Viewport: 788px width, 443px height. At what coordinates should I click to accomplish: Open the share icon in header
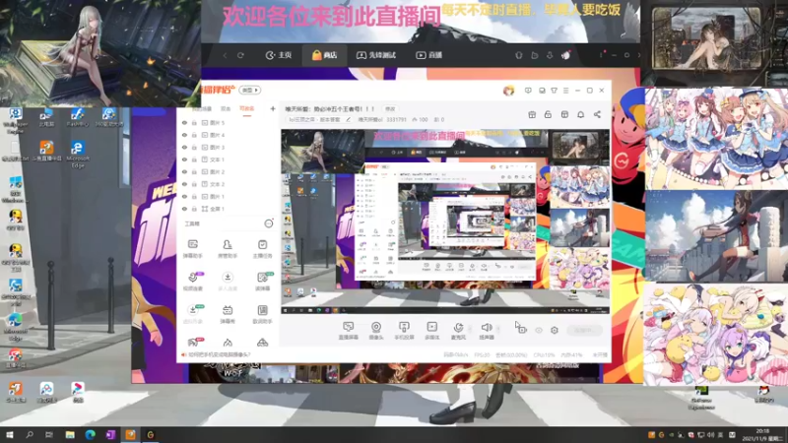(x=597, y=114)
